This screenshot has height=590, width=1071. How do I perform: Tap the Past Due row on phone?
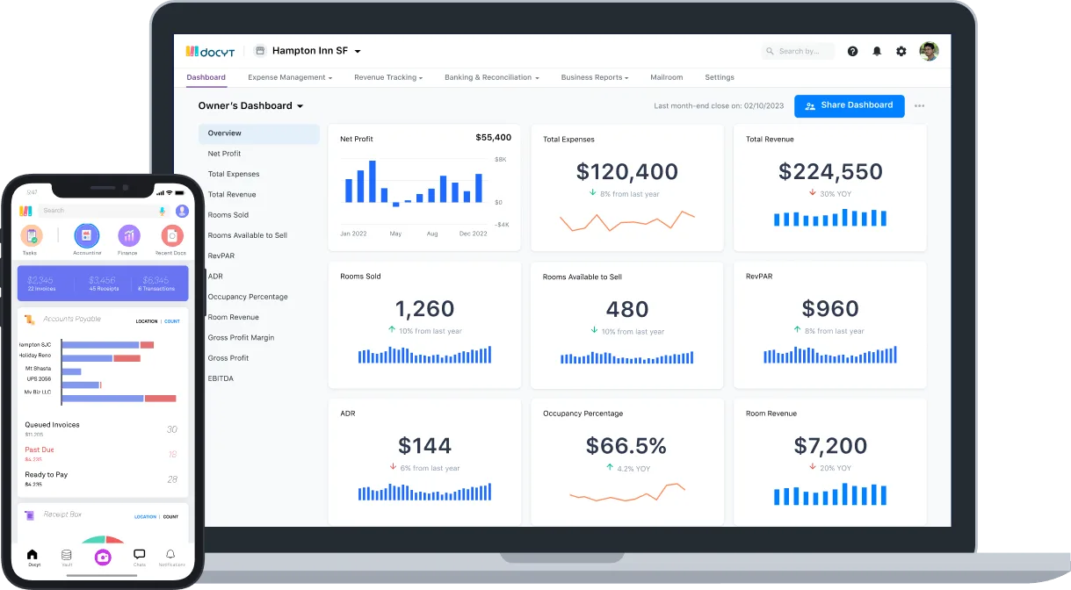(101, 454)
